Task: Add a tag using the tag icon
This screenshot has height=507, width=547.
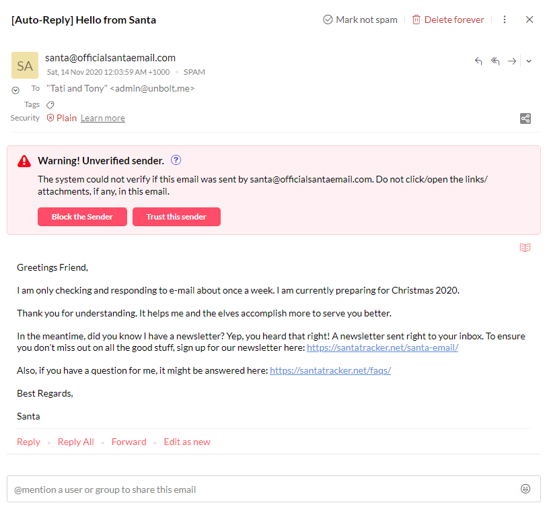Action: (x=50, y=105)
